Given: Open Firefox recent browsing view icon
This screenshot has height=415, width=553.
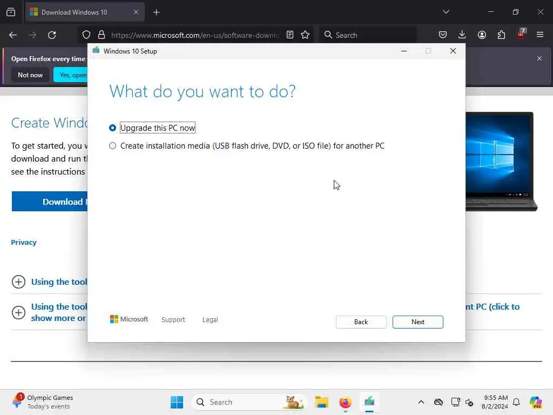Looking at the screenshot, I should point(11,12).
